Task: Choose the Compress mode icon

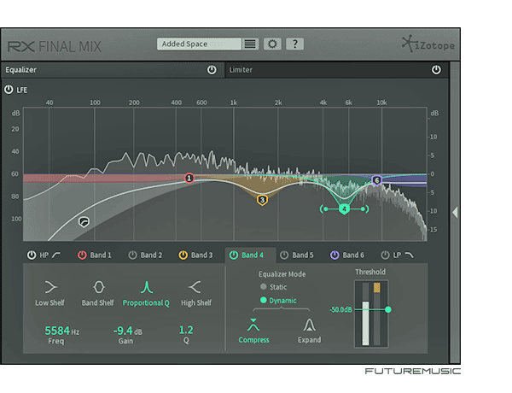Action: pos(253,325)
